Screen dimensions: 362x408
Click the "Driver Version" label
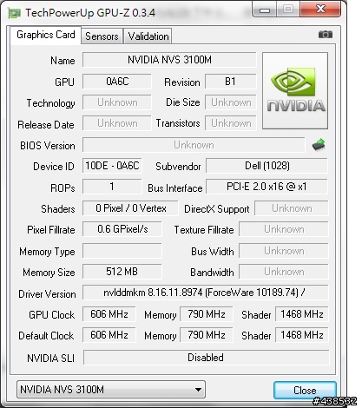[x=47, y=294]
